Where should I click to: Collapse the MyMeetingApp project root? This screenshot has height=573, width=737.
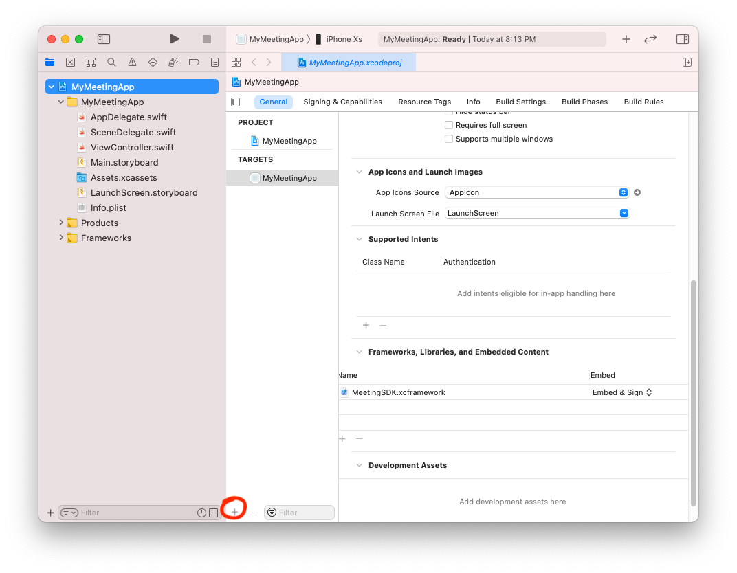(x=52, y=87)
